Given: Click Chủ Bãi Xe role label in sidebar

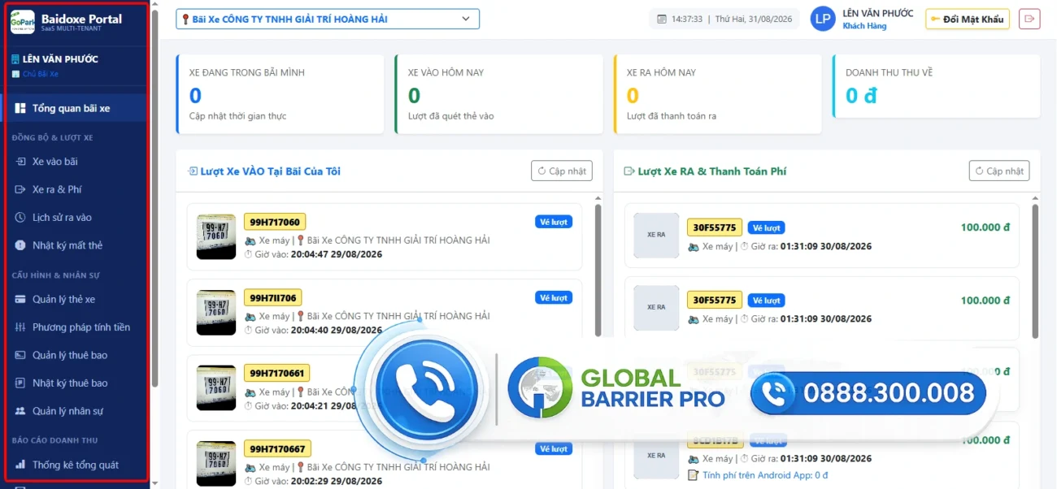Looking at the screenshot, I should (x=40, y=74).
